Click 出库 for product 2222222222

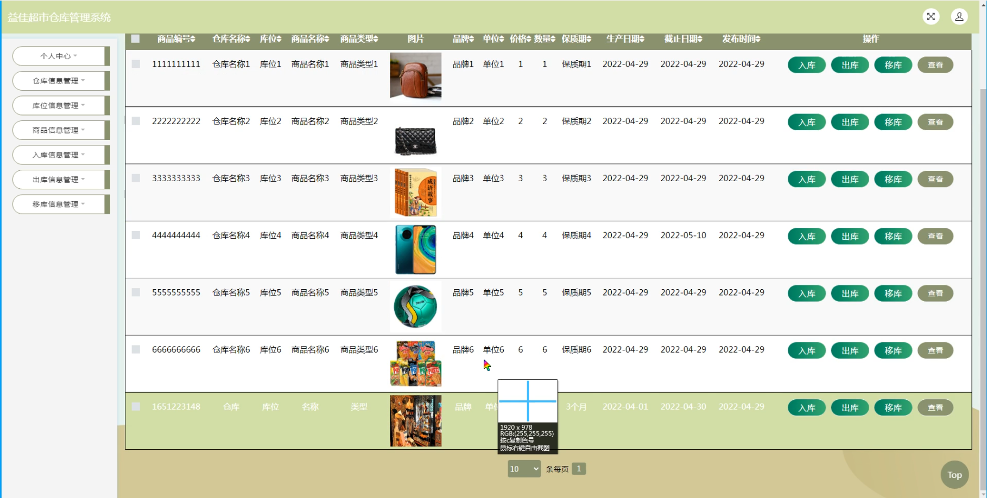pos(850,122)
